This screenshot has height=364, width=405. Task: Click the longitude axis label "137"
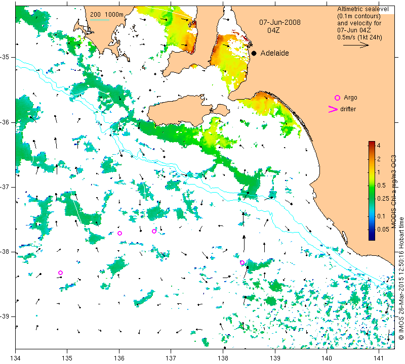(171, 358)
